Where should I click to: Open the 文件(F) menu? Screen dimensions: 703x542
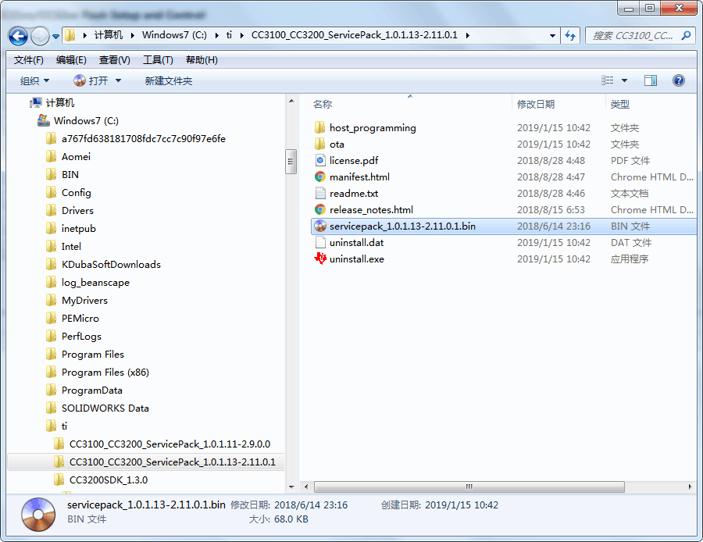(29, 60)
